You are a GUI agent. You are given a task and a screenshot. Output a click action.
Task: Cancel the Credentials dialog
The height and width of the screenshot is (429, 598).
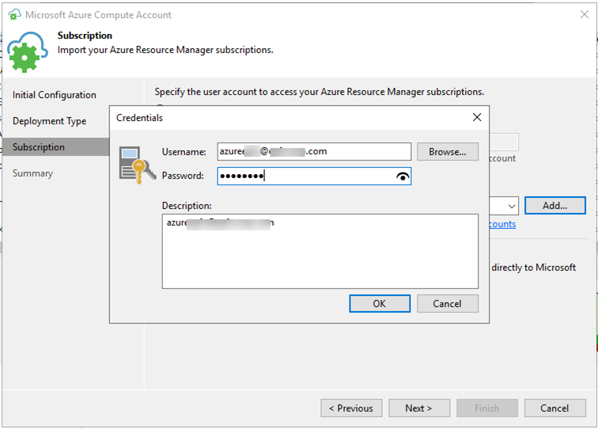pyautogui.click(x=448, y=303)
